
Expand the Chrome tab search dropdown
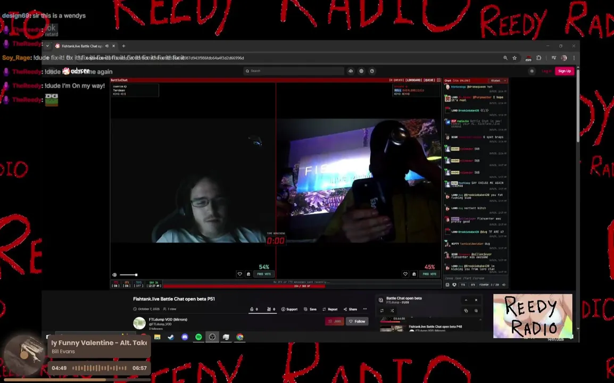coord(47,46)
